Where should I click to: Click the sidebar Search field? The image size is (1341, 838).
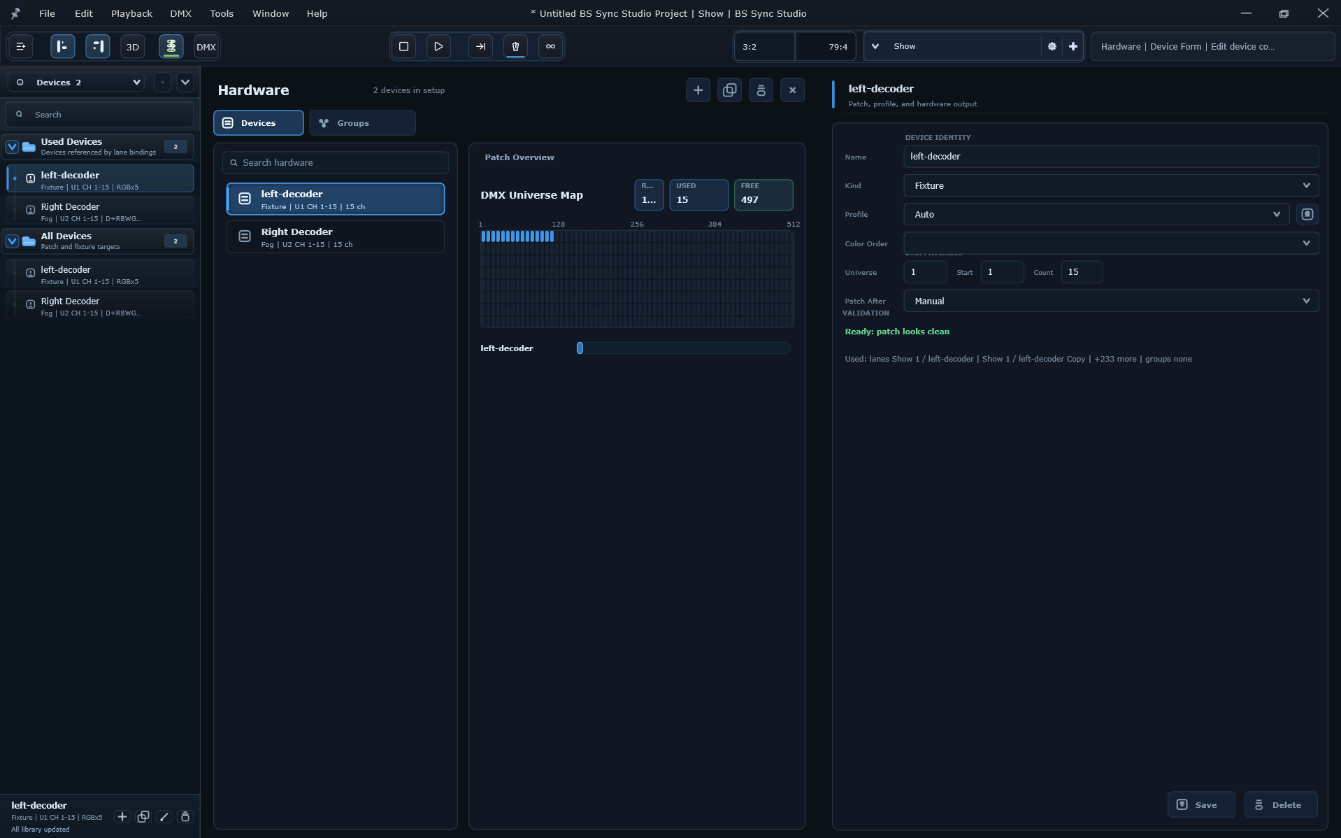[x=99, y=115]
